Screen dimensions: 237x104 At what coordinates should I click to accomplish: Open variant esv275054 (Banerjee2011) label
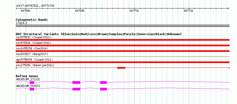pos(35,65)
